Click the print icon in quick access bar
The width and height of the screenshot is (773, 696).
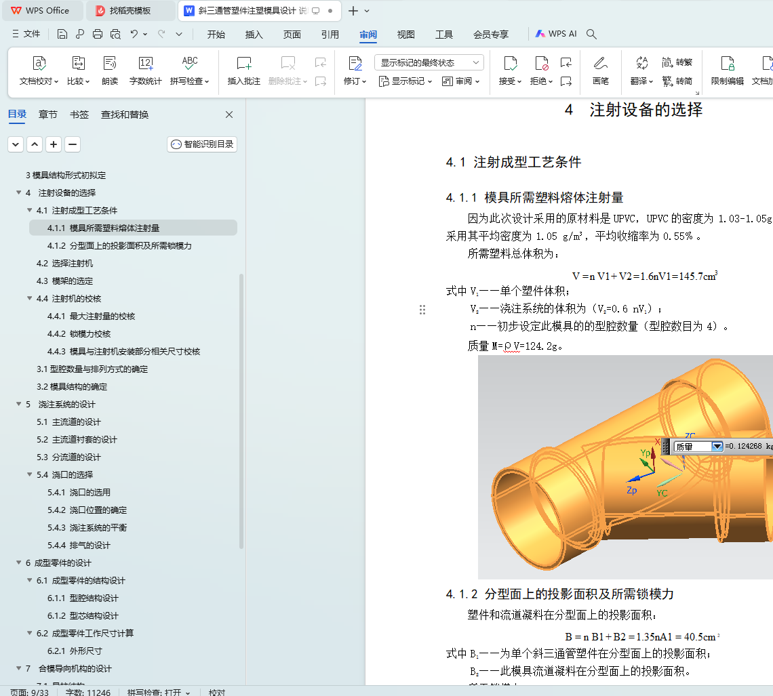point(98,34)
